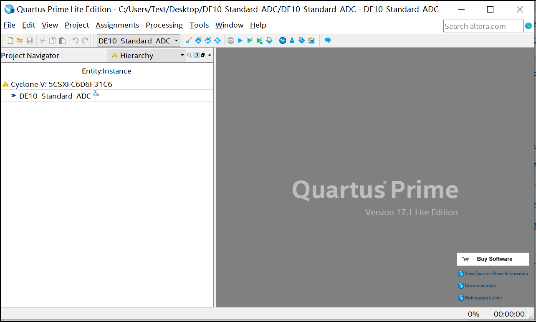Image resolution: width=536 pixels, height=322 pixels.
Task: Click the Paste clipboard icon
Action: pyautogui.click(x=62, y=41)
